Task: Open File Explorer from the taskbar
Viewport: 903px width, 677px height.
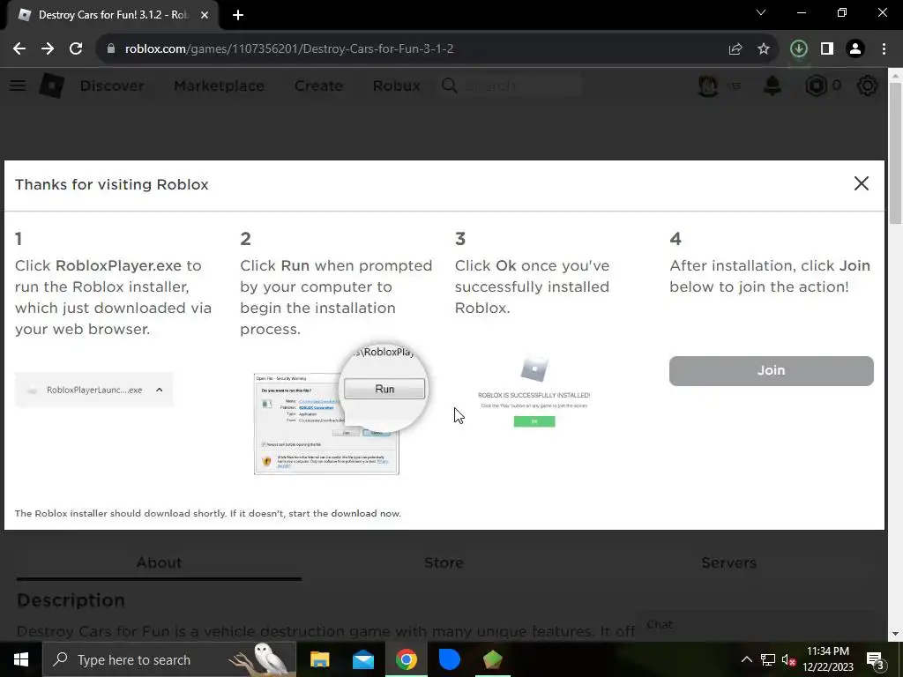Action: pyautogui.click(x=319, y=659)
